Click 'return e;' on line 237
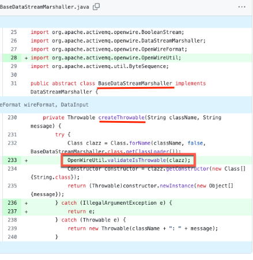Image resolution: width=253 pixels, height=260 pixels. (81, 212)
